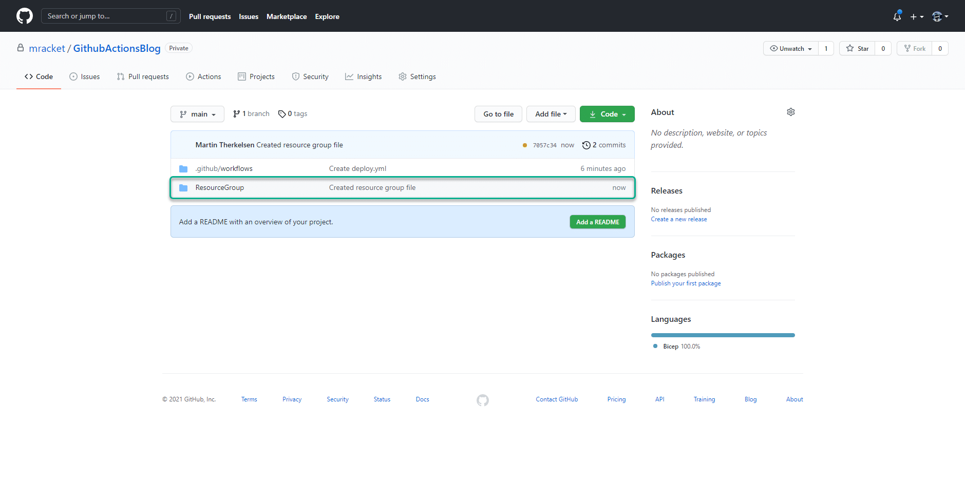Click the watchers count 1
Image resolution: width=965 pixels, height=482 pixels.
point(826,48)
